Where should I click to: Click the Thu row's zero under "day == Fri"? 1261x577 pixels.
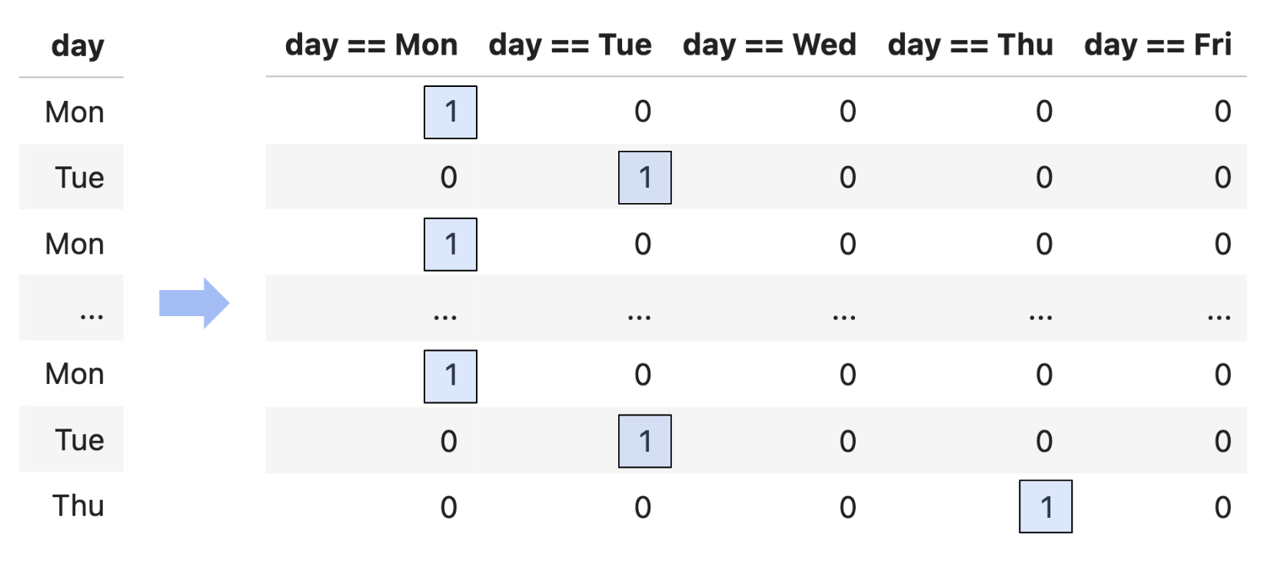coord(1223,508)
